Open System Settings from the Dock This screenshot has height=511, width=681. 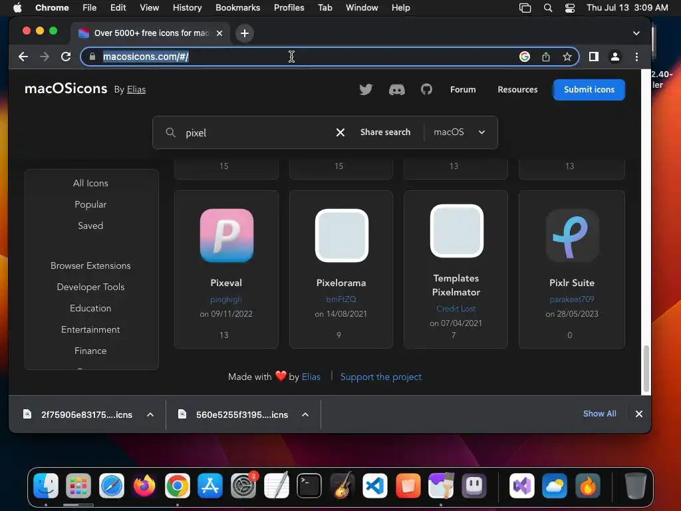243,485
